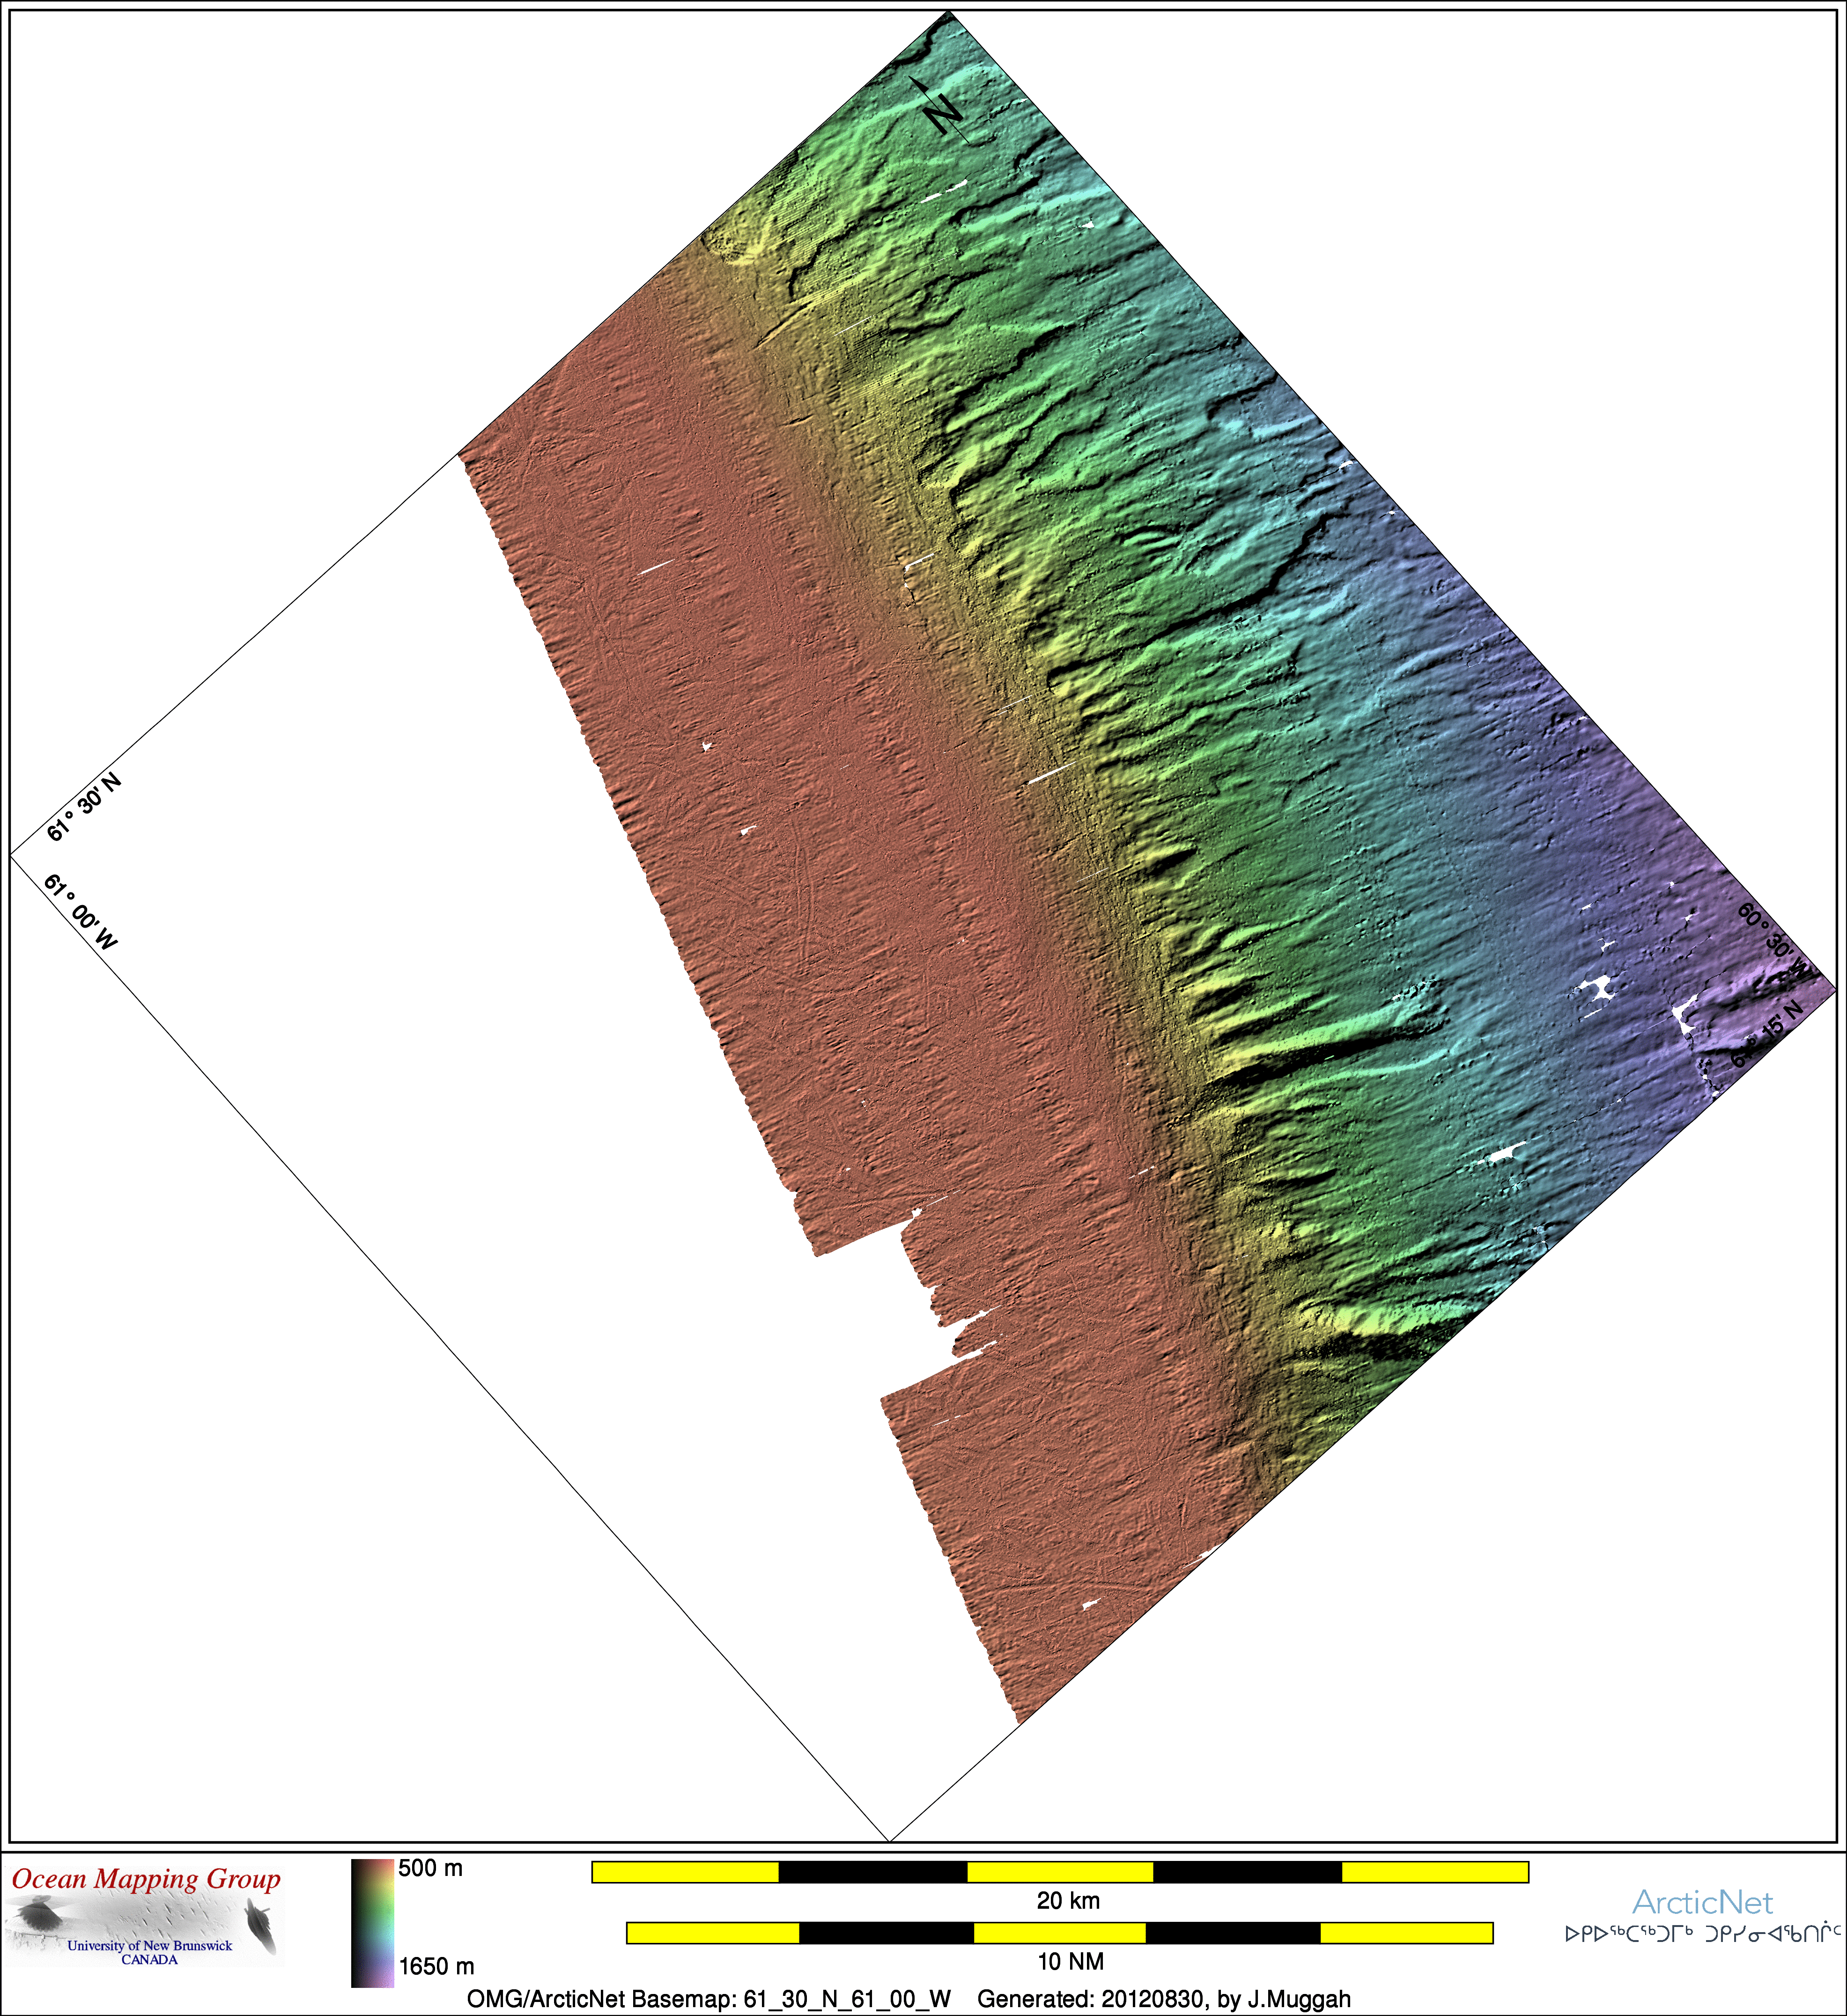Click the Generated date by J.Muggah text
The width and height of the screenshot is (1847, 2016).
point(1163,1999)
